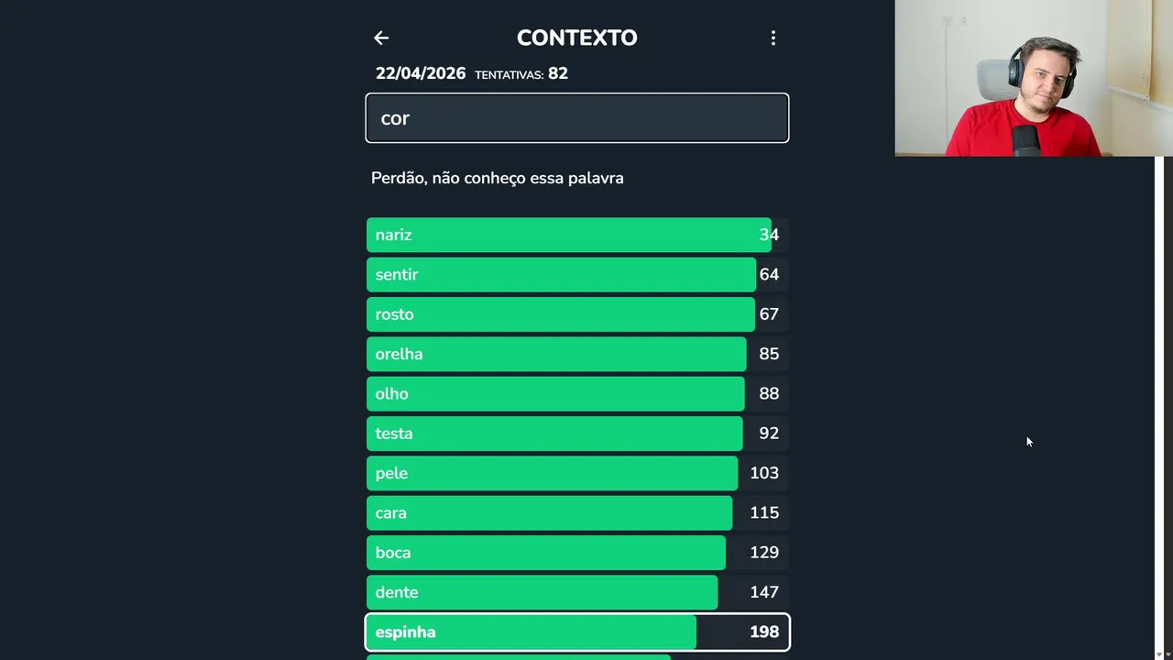Click the CONTEXTO game title

pos(576,38)
